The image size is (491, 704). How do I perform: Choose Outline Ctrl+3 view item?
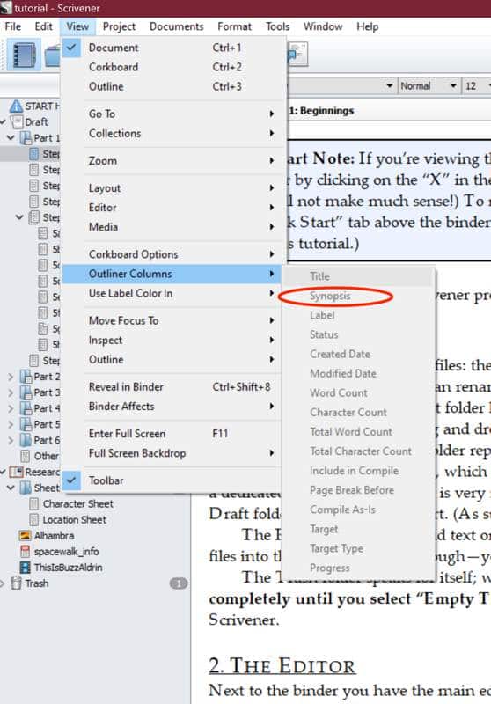pyautogui.click(x=173, y=86)
